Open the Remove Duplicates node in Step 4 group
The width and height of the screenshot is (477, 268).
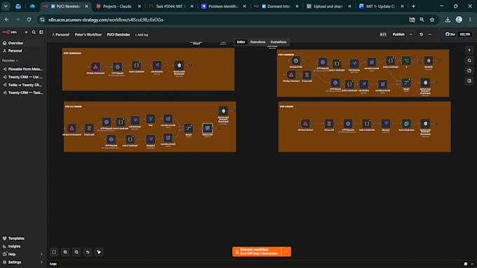pos(406,123)
